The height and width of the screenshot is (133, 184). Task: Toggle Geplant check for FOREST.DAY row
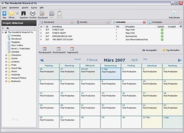162,30
